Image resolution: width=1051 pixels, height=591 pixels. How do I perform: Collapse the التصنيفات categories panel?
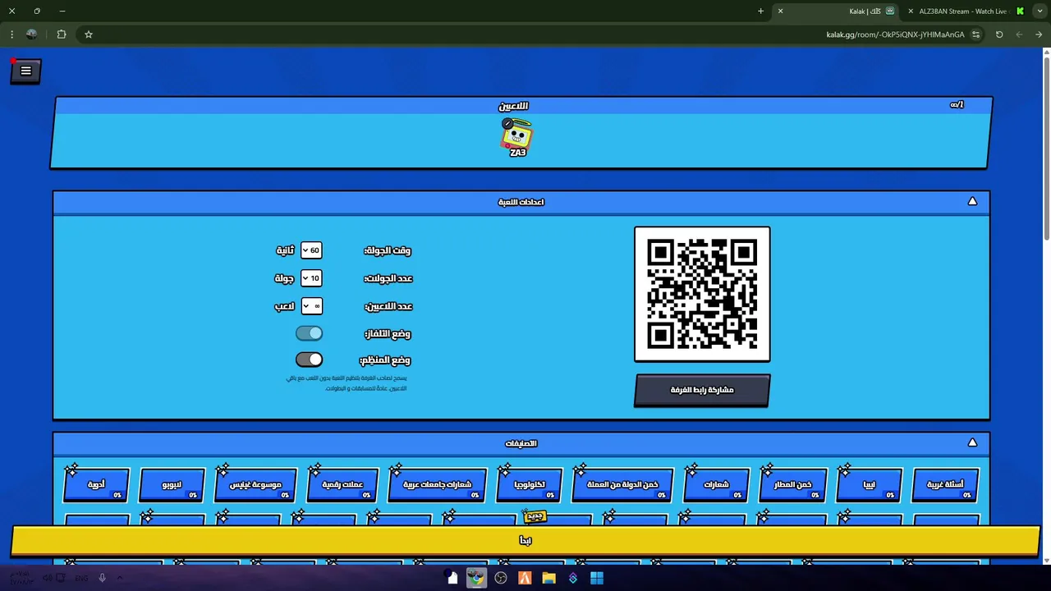click(x=972, y=442)
